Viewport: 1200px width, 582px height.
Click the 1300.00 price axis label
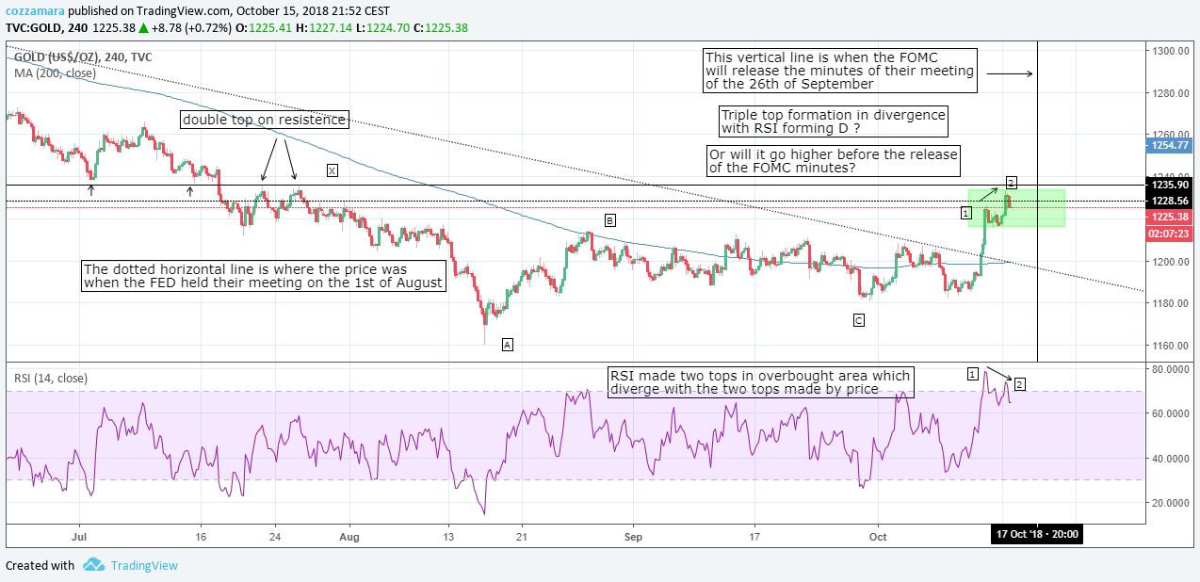click(1171, 51)
